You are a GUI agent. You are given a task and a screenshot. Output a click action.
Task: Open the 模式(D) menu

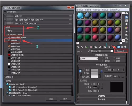tap(80, 10)
